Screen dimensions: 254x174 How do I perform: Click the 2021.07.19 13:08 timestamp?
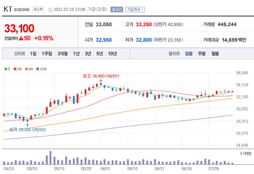[70, 9]
